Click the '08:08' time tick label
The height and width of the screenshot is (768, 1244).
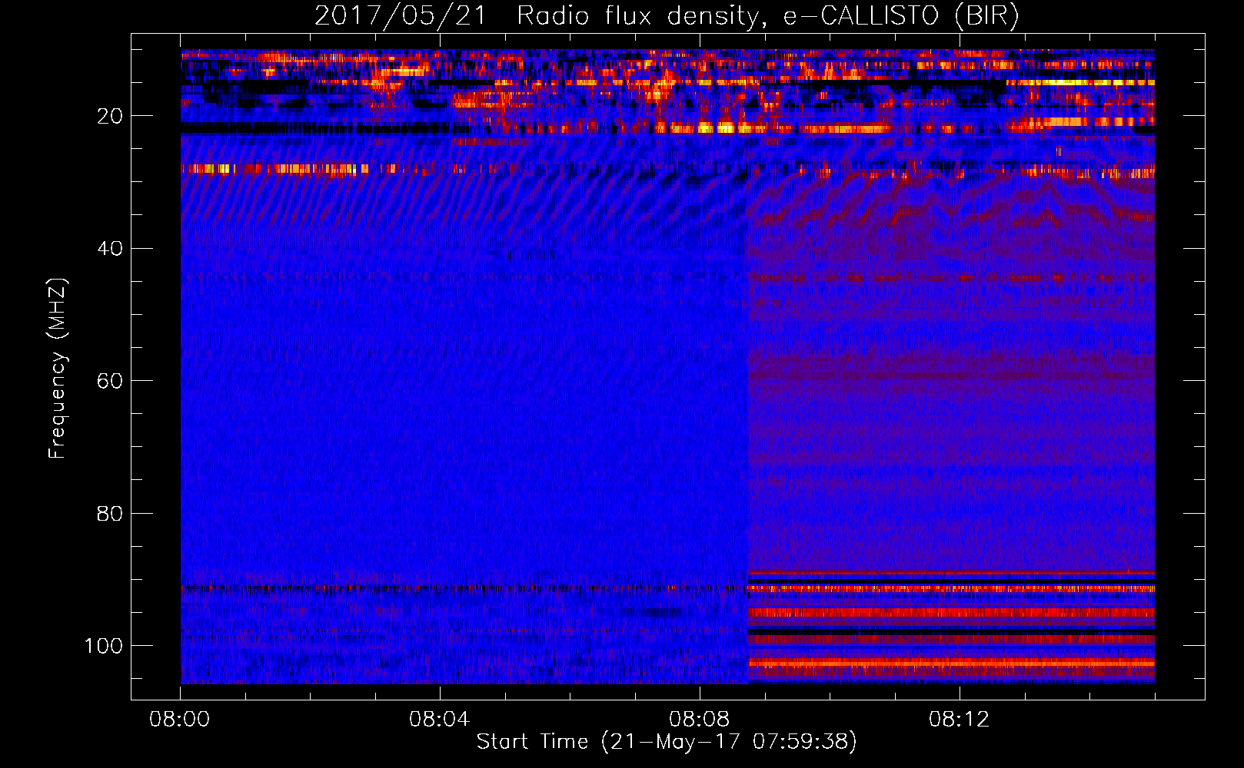point(700,720)
